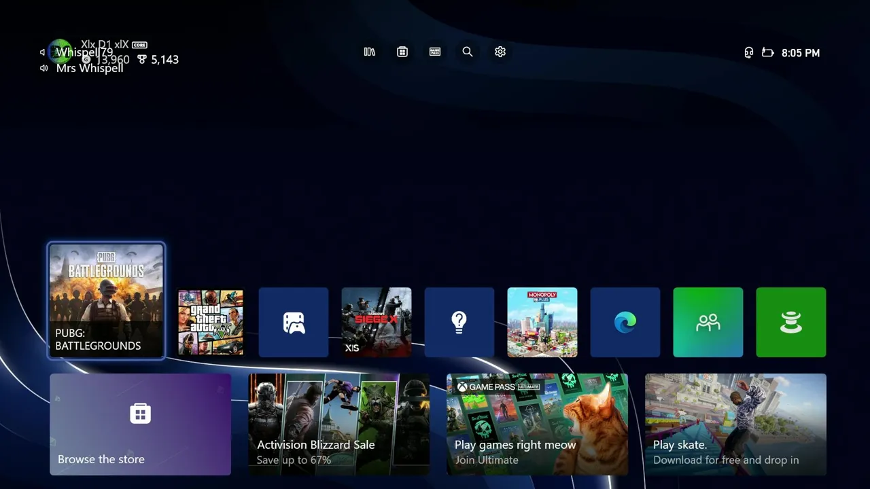Screen dimensions: 870x489
Task: Open the Browse the store card
Action: pyautogui.click(x=141, y=424)
